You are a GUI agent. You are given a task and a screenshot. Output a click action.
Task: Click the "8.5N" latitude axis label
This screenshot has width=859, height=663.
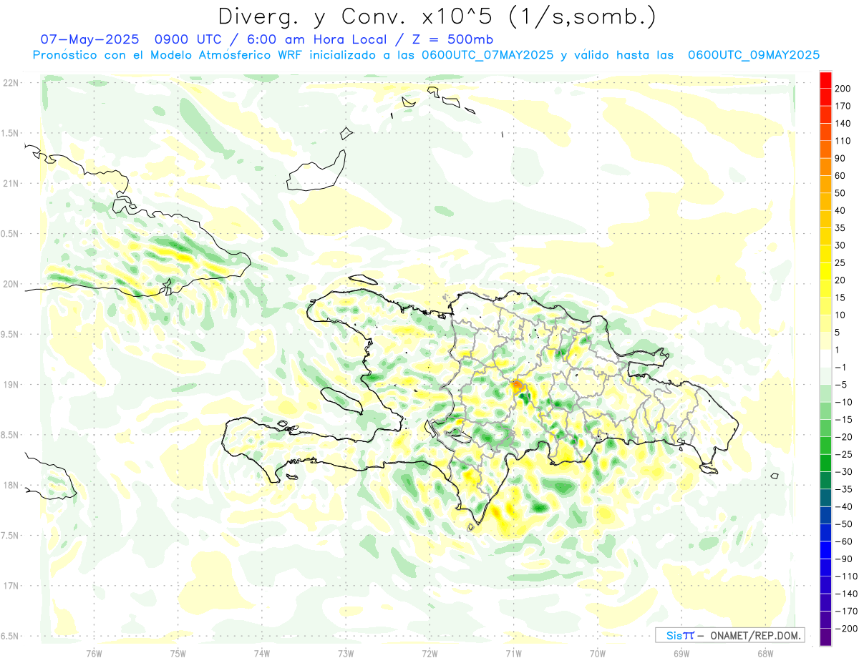(x=11, y=435)
